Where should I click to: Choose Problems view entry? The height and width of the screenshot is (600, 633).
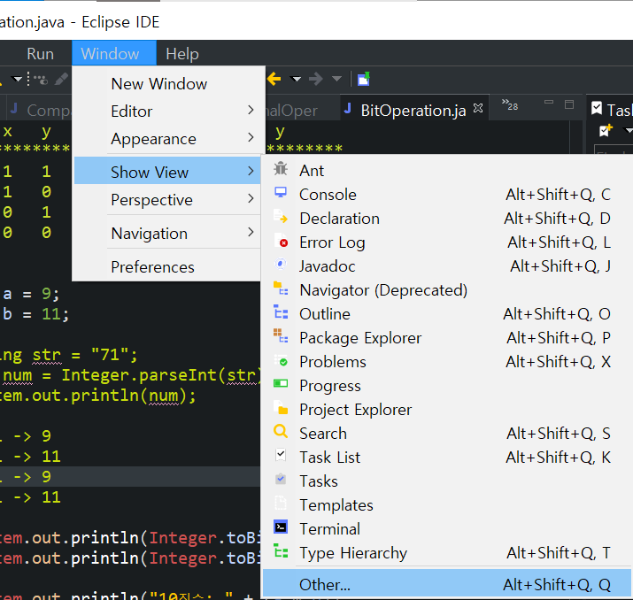point(446,362)
